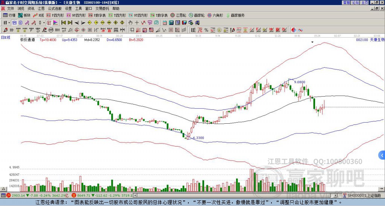Screen dimensions: 385x206
Task: Open the T四方形 tool
Action: (x=117, y=15)
